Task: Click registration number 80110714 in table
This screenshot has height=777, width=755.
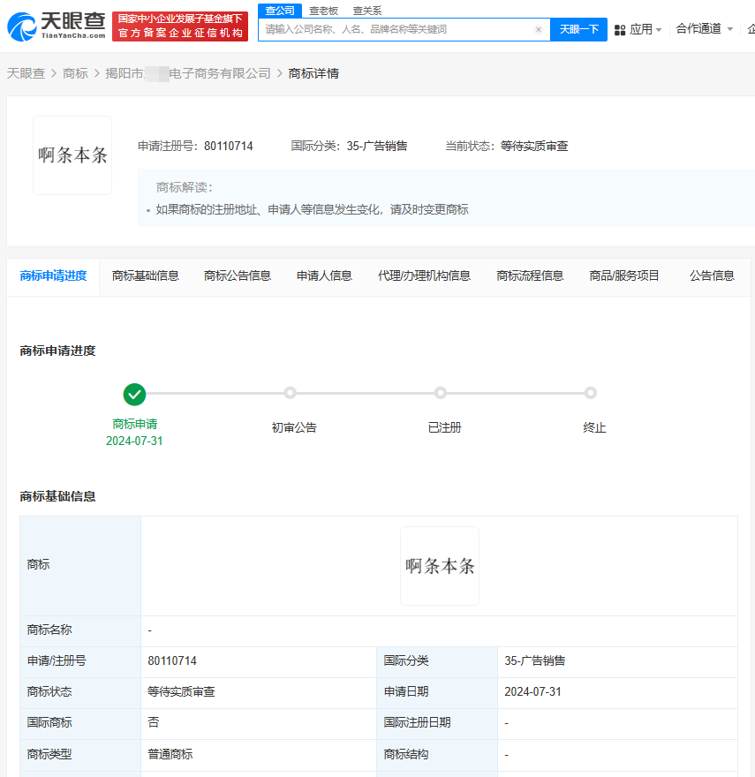Action: (x=172, y=661)
